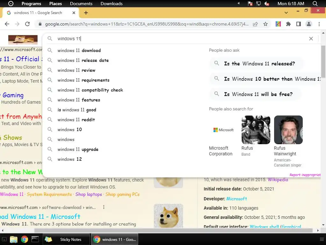Open the Downloads menu
The image size is (326, 245).
click(x=111, y=4)
